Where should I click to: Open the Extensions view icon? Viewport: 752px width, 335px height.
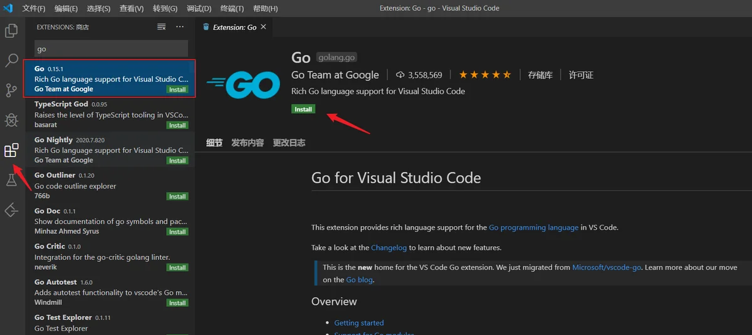11,150
